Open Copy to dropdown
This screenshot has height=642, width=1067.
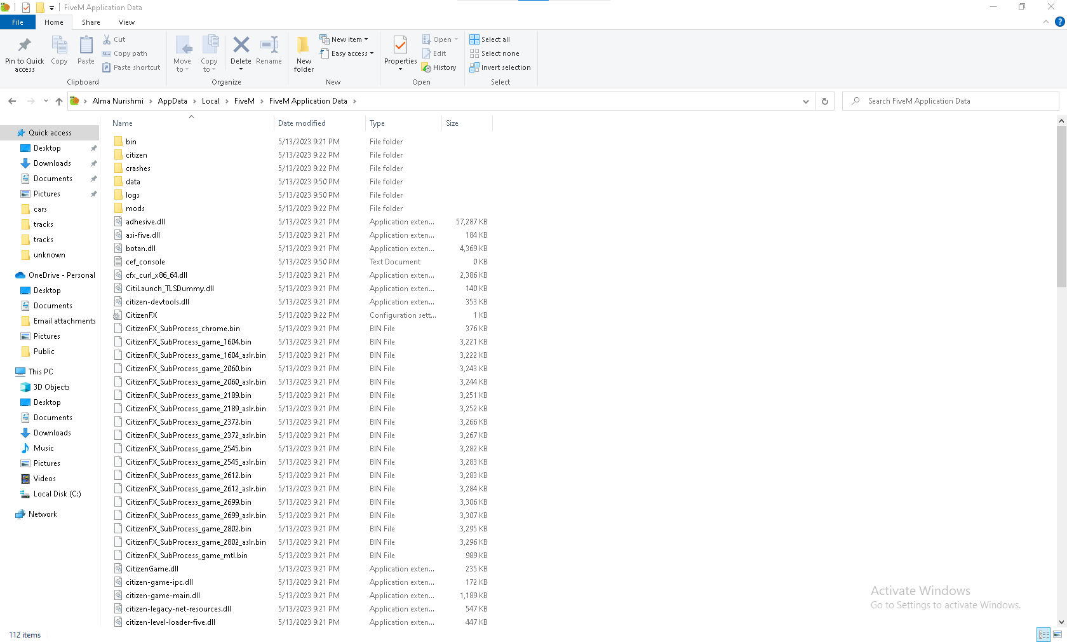(210, 54)
